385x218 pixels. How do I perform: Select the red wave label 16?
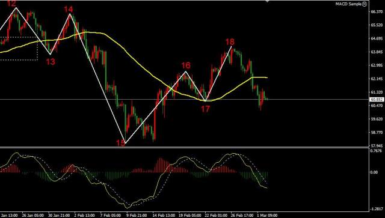(186, 65)
